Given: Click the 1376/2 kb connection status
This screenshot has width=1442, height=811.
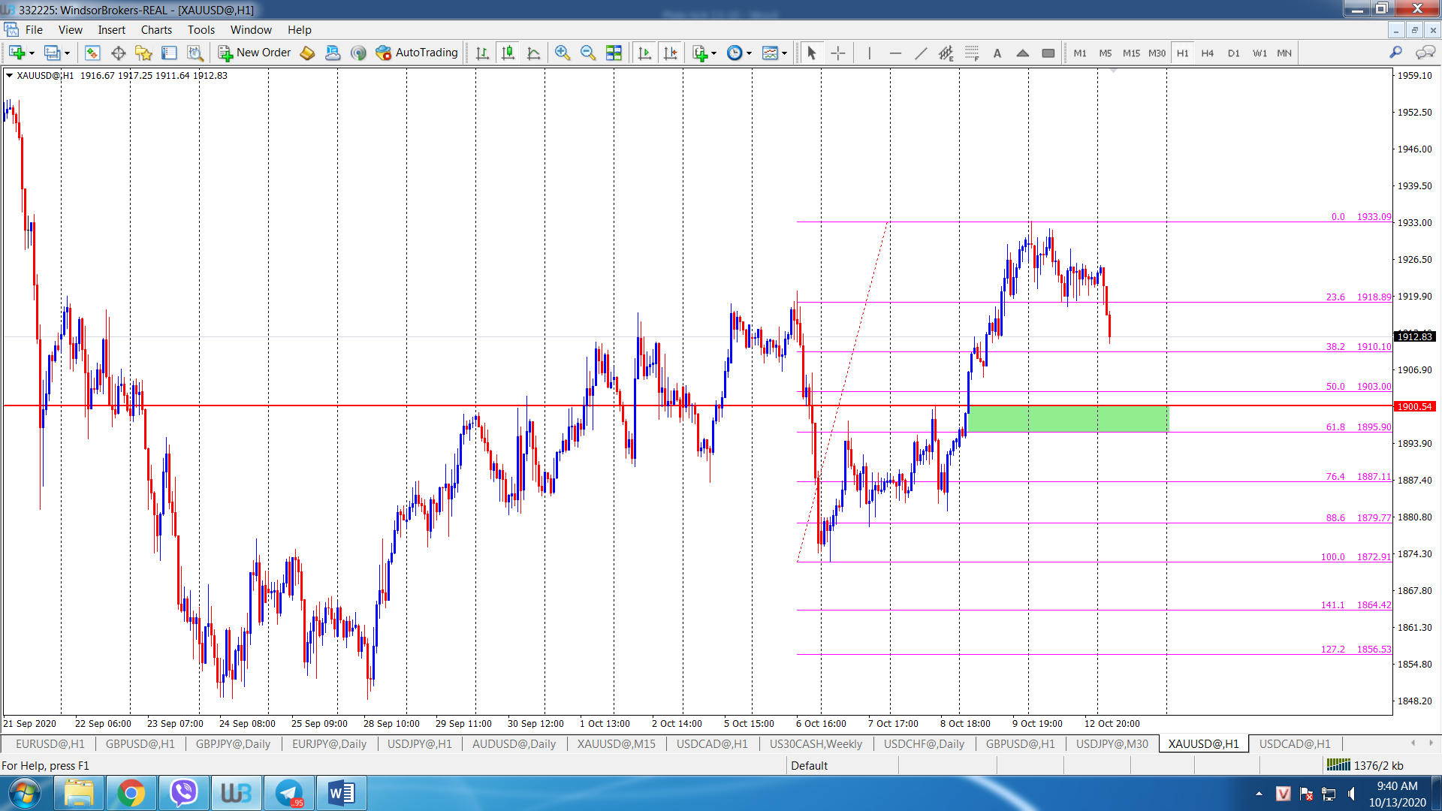Looking at the screenshot, I should click(1365, 765).
